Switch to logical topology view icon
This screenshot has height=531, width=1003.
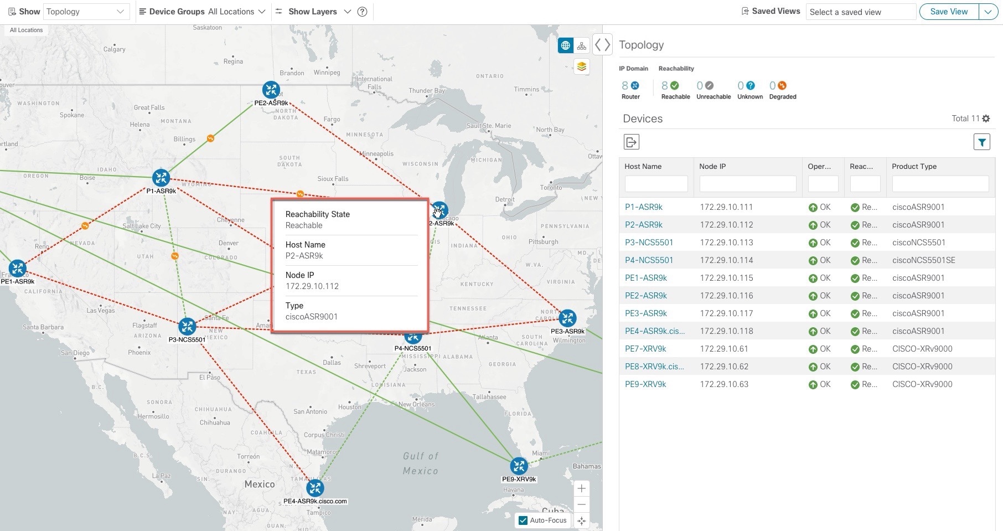[581, 45]
